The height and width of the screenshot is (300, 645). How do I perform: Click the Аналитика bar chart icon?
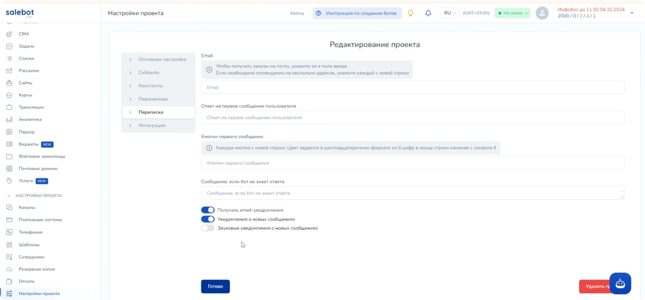pos(9,119)
